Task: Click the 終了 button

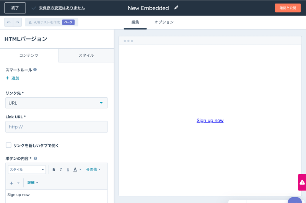Action: (x=15, y=8)
